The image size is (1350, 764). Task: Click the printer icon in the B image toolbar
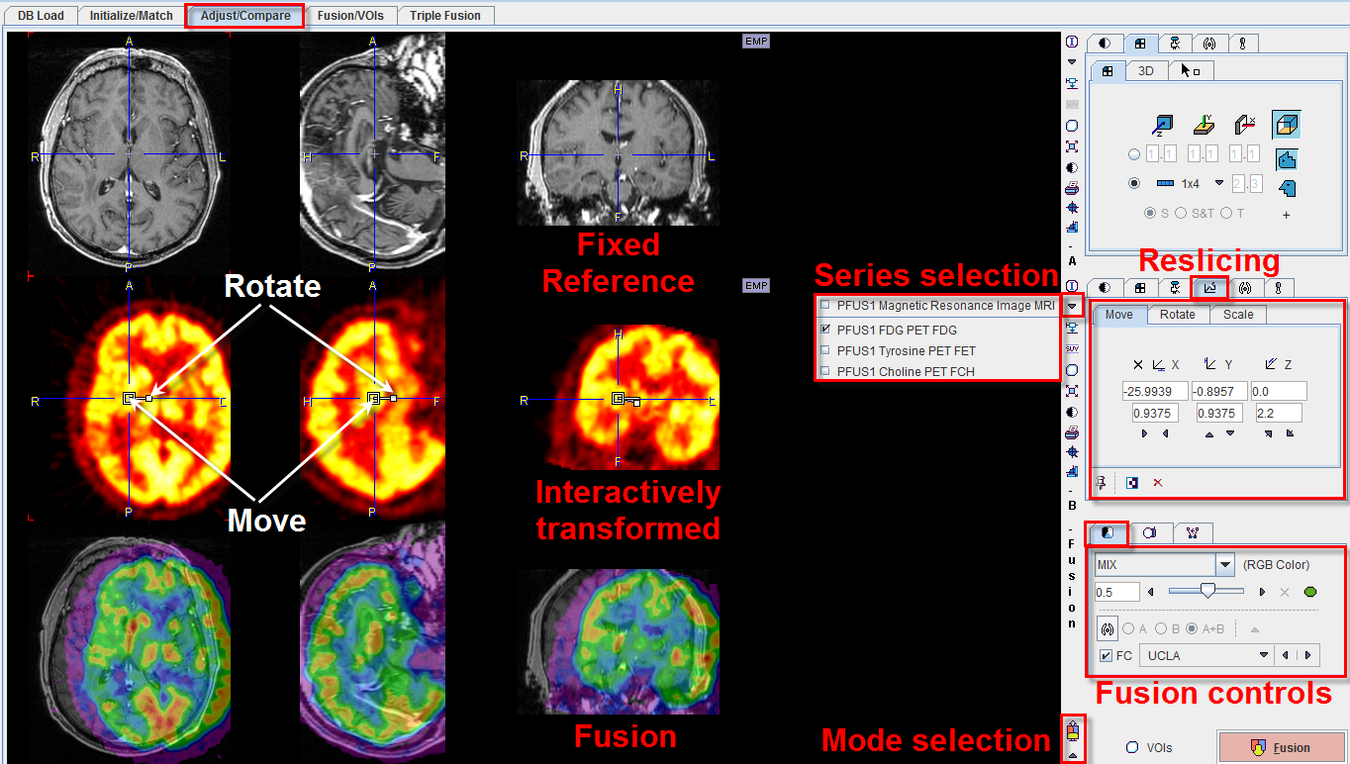point(1072,432)
